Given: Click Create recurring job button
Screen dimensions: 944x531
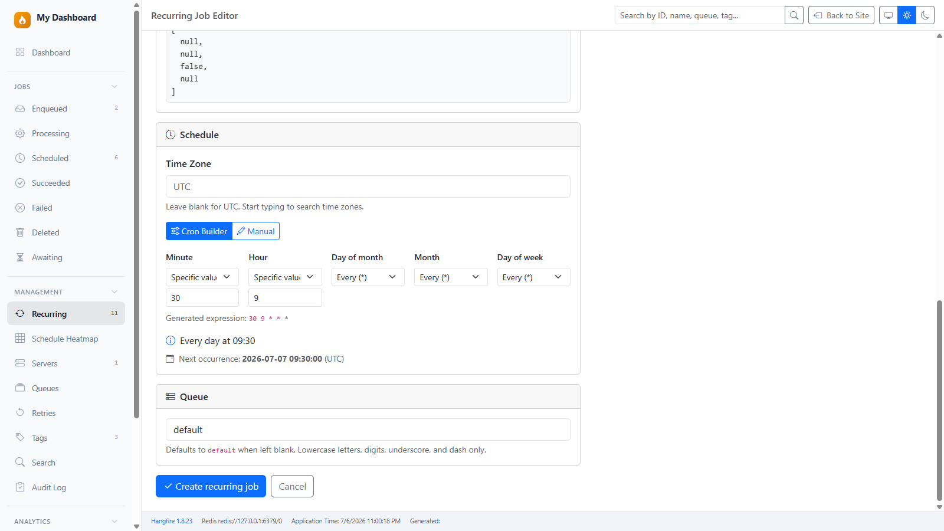Looking at the screenshot, I should [211, 486].
